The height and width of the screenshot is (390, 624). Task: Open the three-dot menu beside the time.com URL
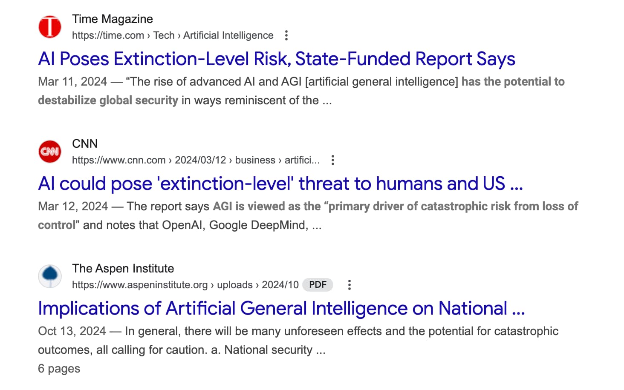pyautogui.click(x=286, y=35)
